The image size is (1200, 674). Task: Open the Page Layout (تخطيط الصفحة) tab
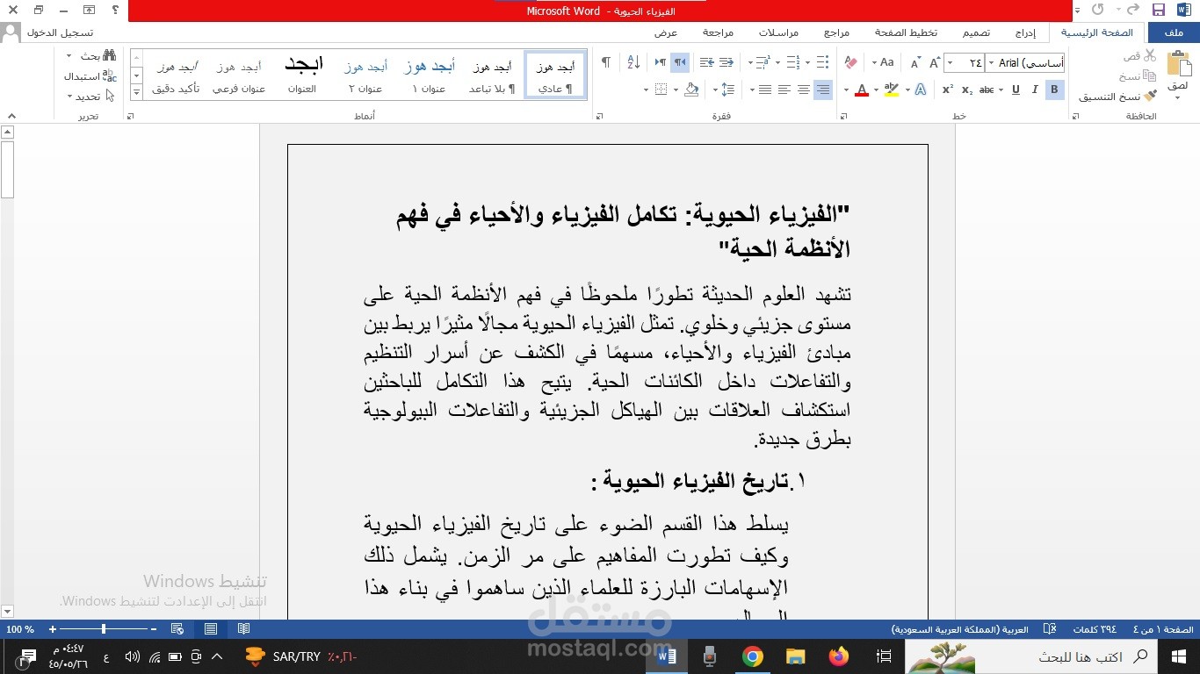point(905,32)
